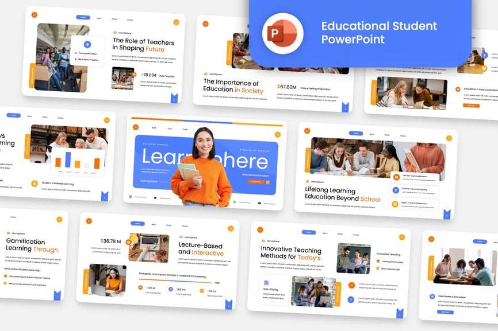Select Home pill on Lecture-Based slide

pyautogui.click(x=137, y=223)
